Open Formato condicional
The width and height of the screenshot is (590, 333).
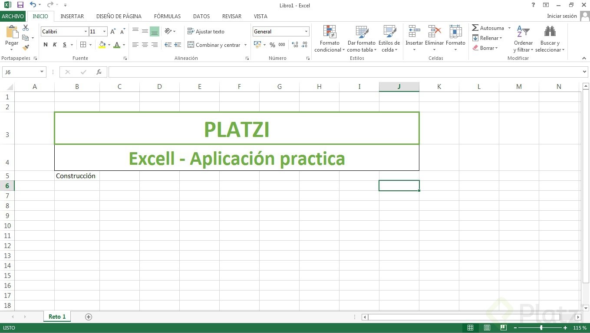click(x=329, y=39)
